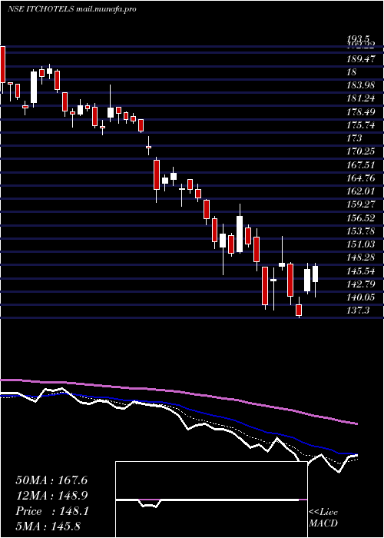The width and height of the screenshot is (384, 538).
Task: Click the lowest red candle near 137.3
Action: point(299,310)
